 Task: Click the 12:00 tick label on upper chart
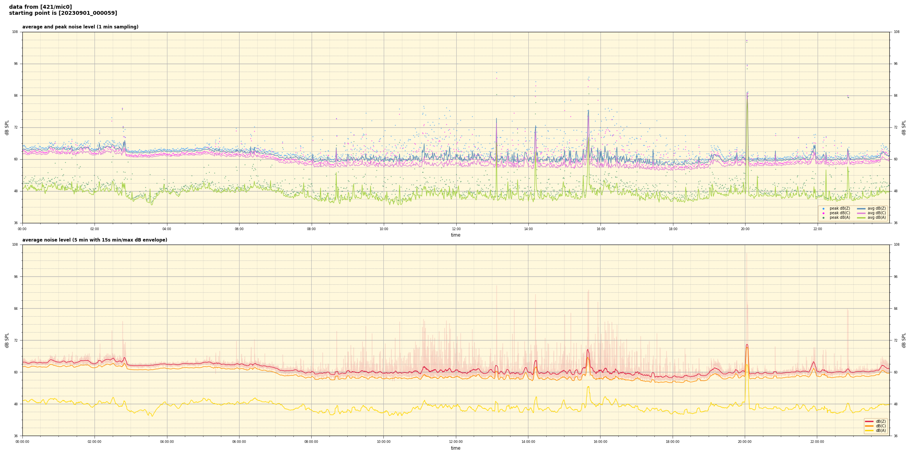pyautogui.click(x=456, y=229)
